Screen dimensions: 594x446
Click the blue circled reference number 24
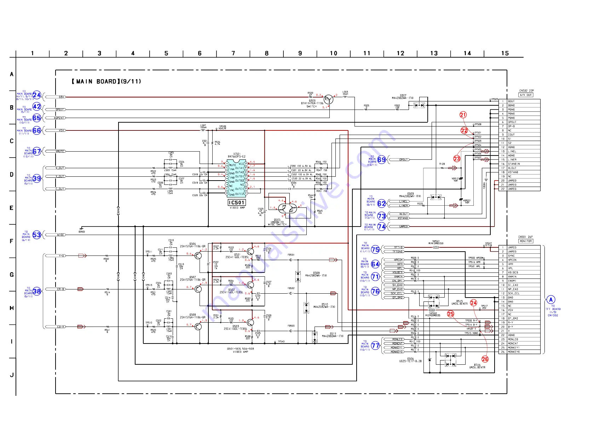(37, 95)
